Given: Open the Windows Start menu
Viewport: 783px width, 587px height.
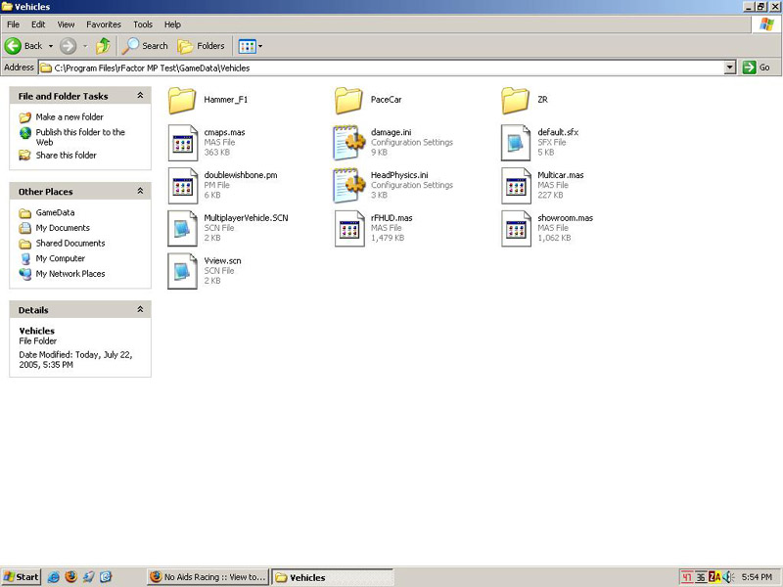Looking at the screenshot, I should click(x=21, y=577).
